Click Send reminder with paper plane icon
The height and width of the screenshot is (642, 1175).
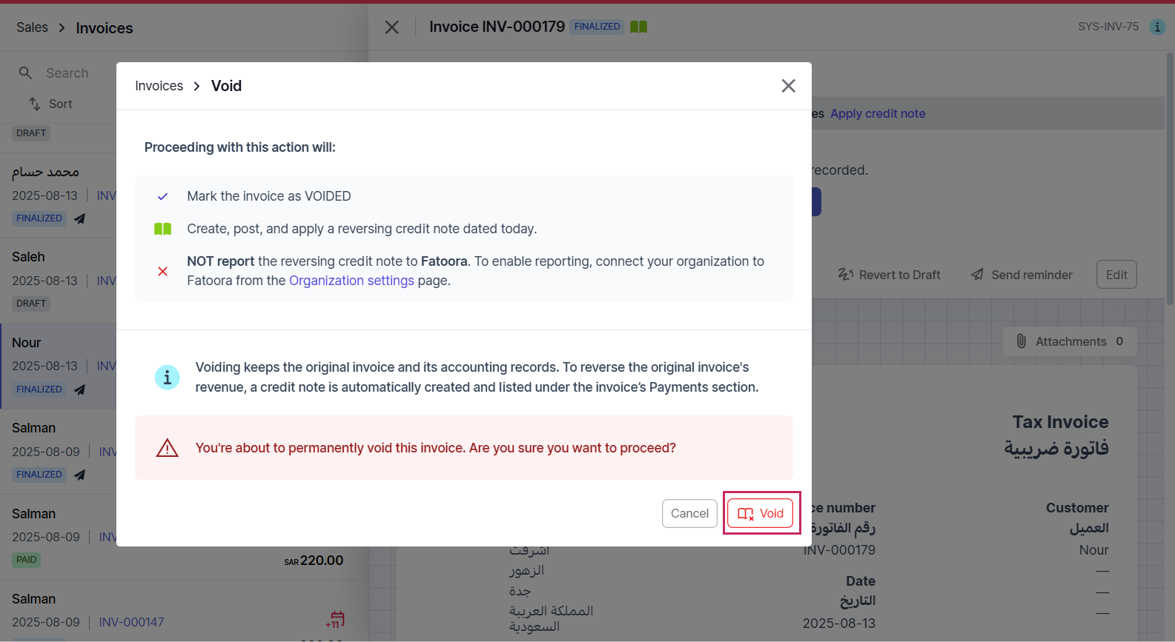point(1022,275)
